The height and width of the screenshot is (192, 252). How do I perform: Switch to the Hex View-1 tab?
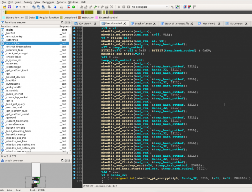pyautogui.click(x=209, y=23)
